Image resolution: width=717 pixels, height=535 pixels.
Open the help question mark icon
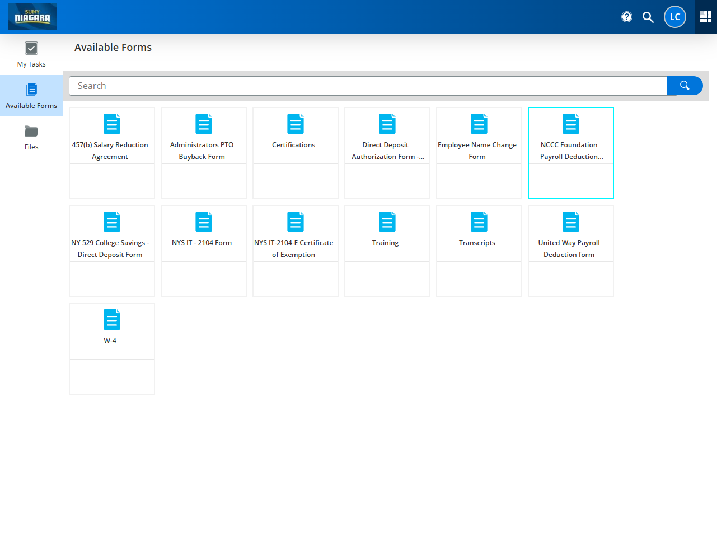[x=627, y=17]
